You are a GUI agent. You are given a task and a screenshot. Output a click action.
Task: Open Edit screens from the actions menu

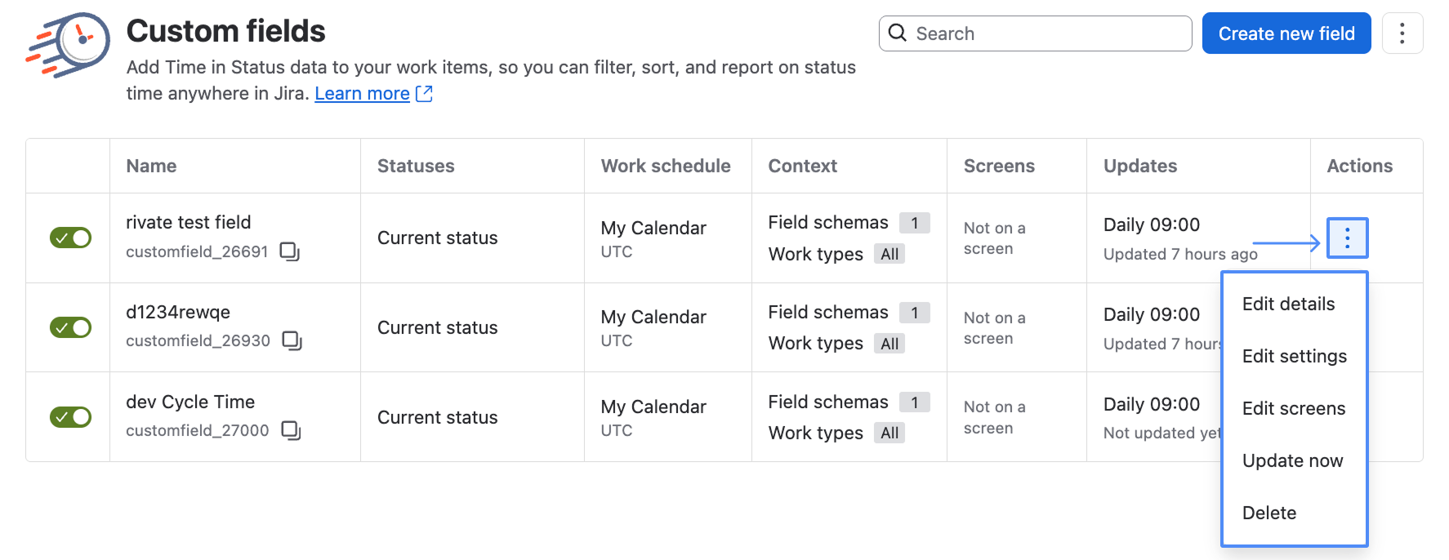[1295, 408]
